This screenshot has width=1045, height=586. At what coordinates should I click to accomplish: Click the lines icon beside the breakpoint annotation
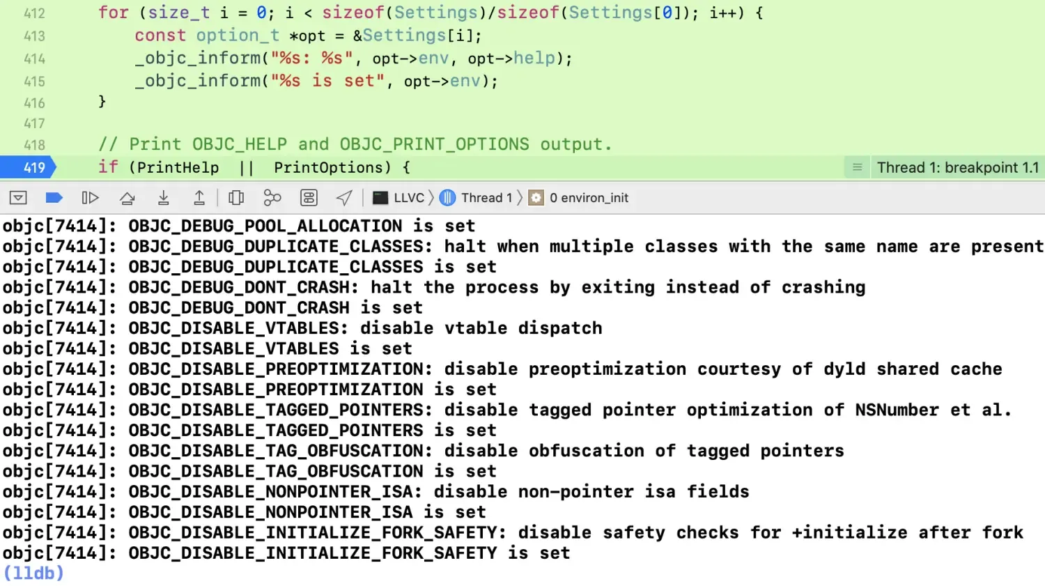tap(857, 167)
